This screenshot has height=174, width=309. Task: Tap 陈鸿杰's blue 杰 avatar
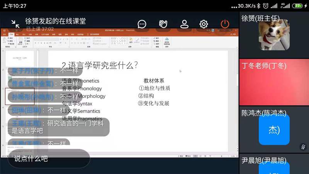(x=274, y=130)
